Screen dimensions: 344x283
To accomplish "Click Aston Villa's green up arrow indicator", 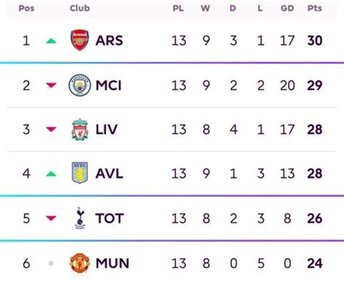I will (51, 174).
